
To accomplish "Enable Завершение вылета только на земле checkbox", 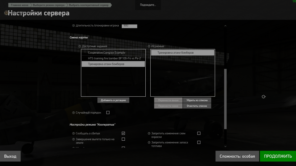I will click(123, 139).
